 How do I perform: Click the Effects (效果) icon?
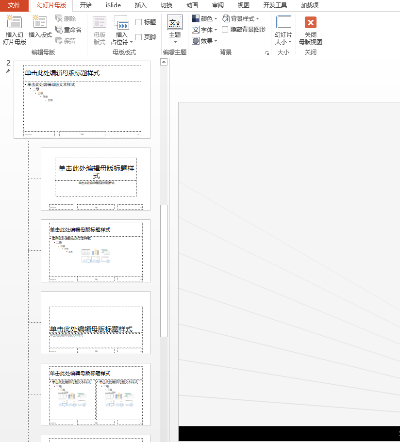[x=196, y=41]
